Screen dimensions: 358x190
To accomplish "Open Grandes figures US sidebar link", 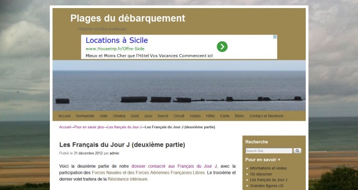I will pos(266,186).
